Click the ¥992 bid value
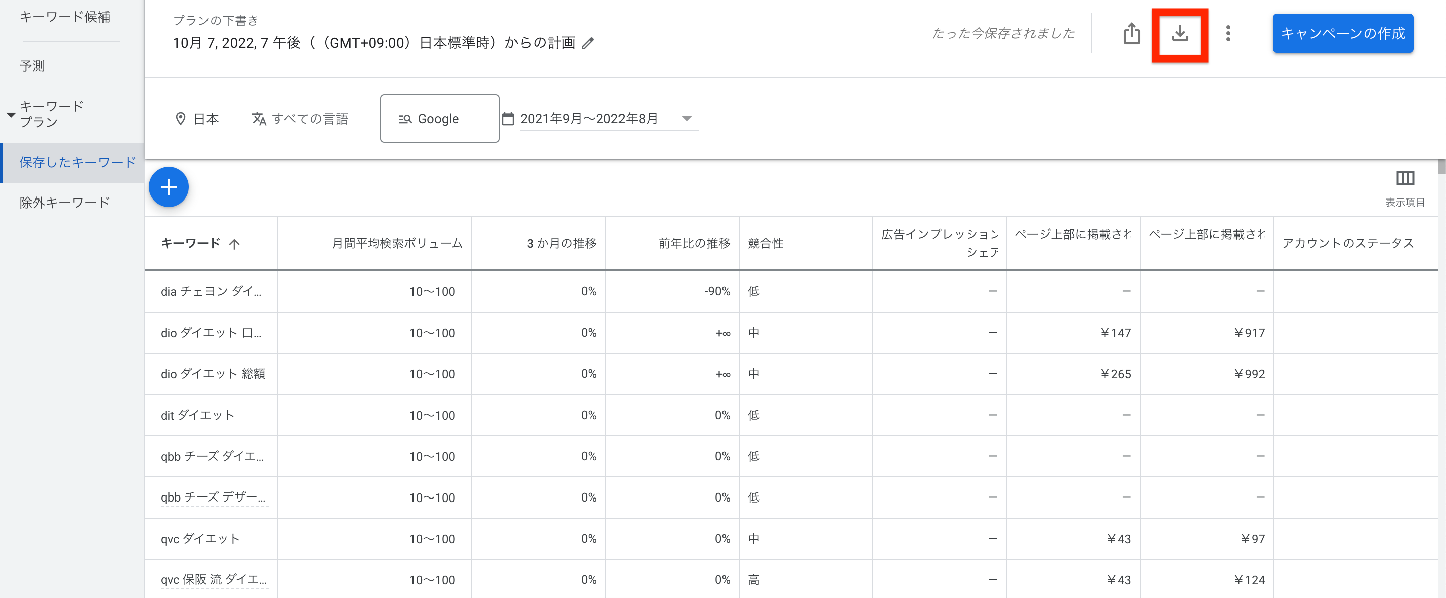 click(x=1249, y=374)
